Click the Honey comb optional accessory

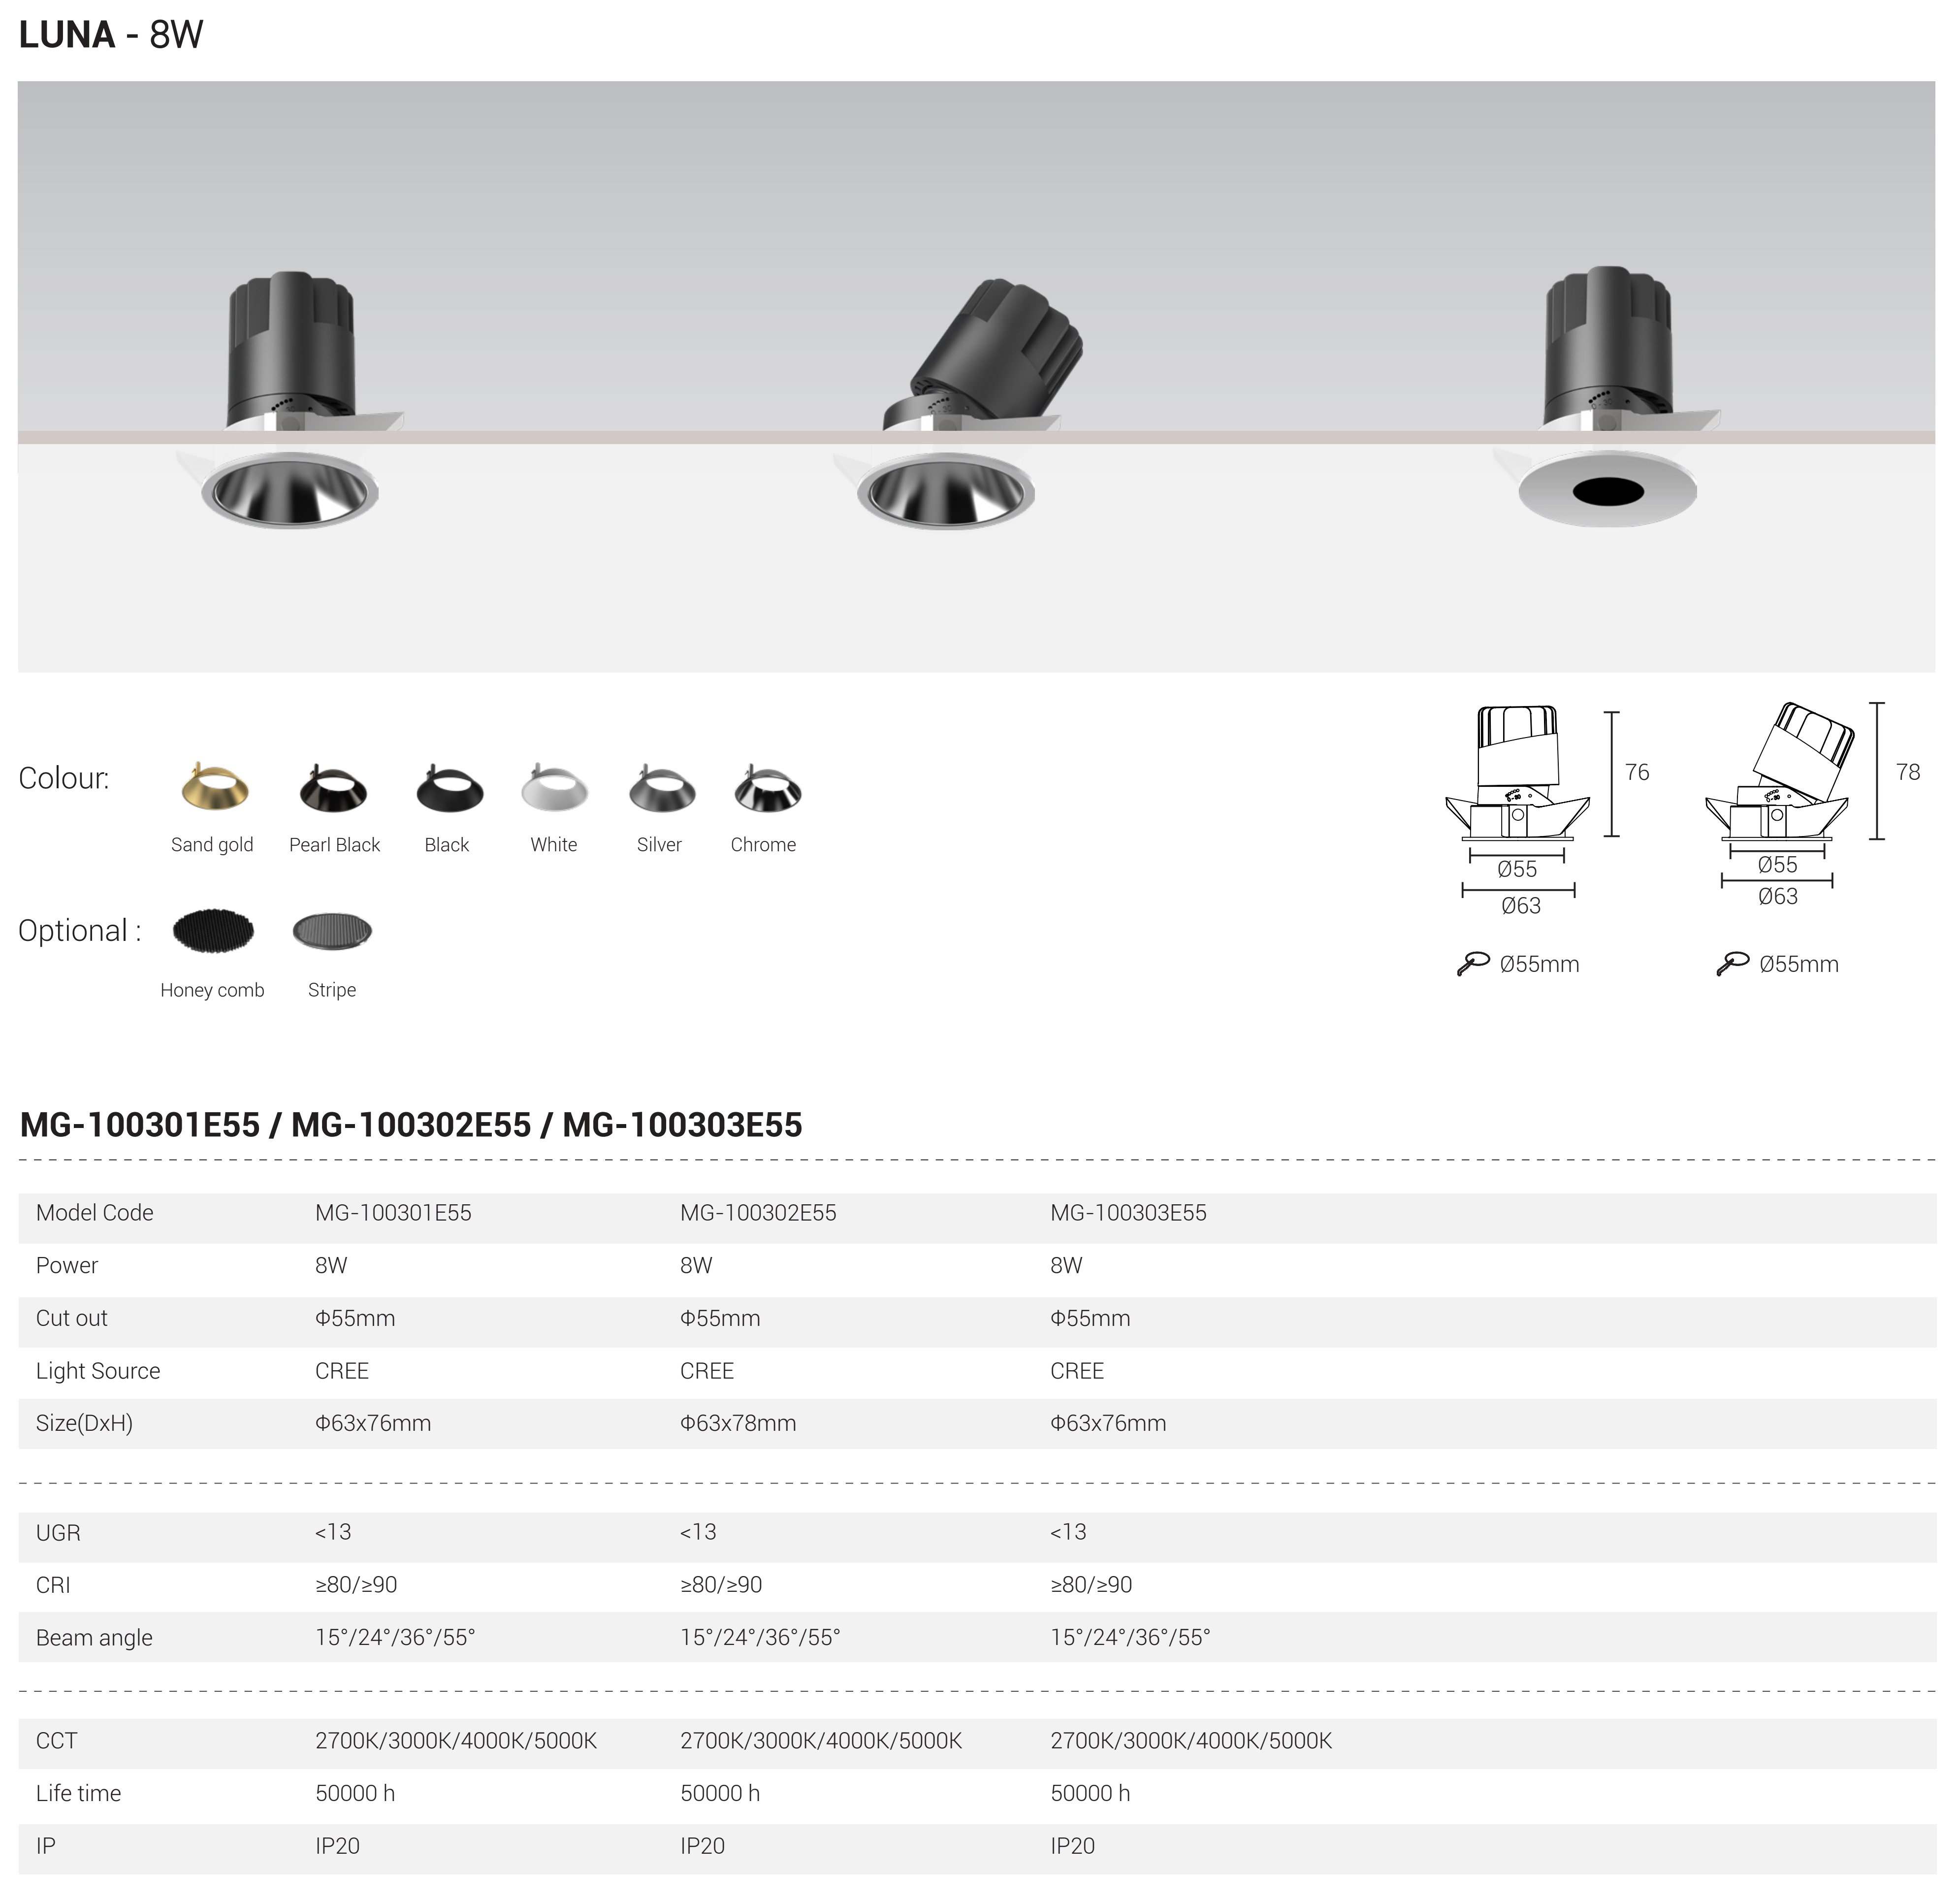coord(213,932)
